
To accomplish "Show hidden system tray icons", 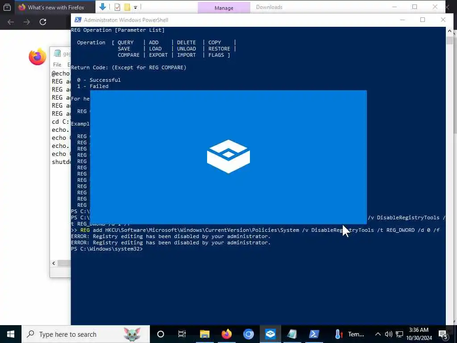I will (x=378, y=334).
